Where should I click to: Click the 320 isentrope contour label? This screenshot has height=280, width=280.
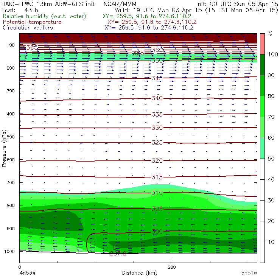click(x=157, y=161)
